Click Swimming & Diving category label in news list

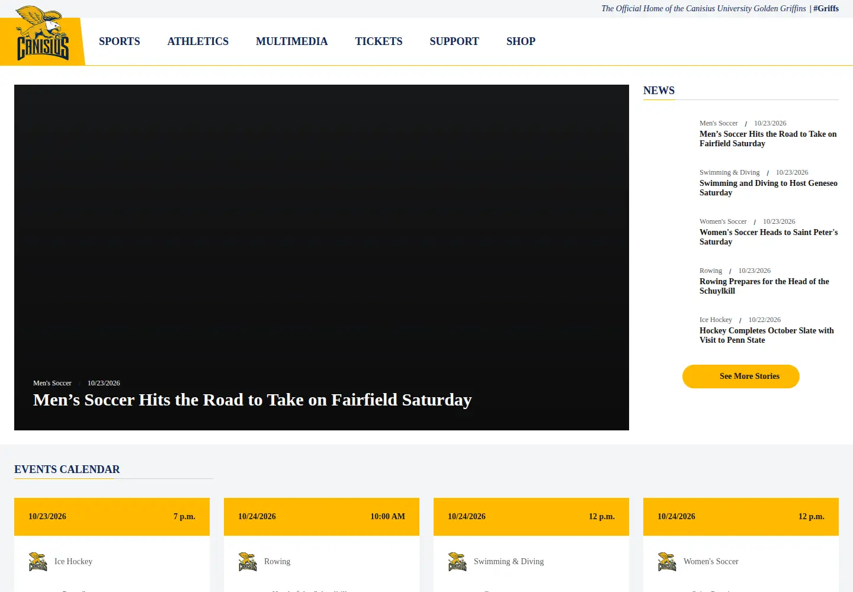click(729, 172)
